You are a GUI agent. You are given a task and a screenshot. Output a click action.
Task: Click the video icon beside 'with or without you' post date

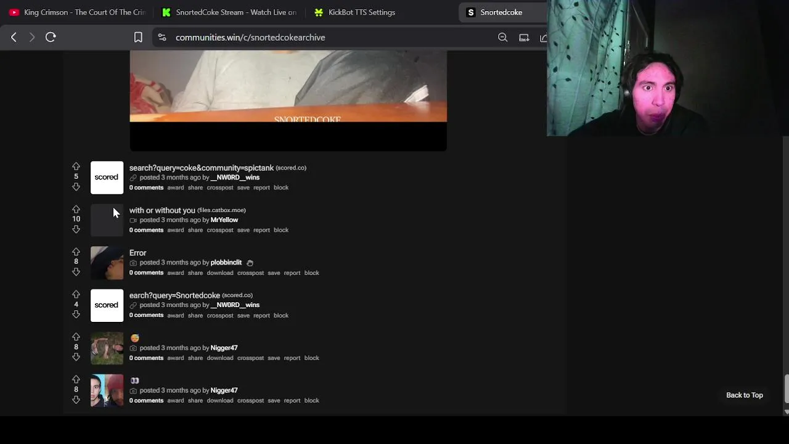coord(133,220)
